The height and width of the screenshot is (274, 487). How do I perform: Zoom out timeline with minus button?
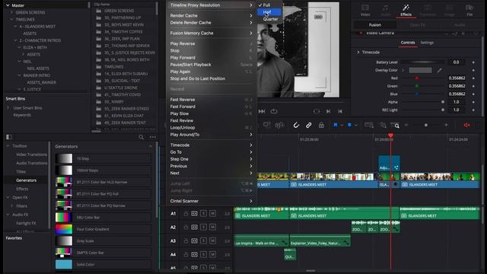406,125
